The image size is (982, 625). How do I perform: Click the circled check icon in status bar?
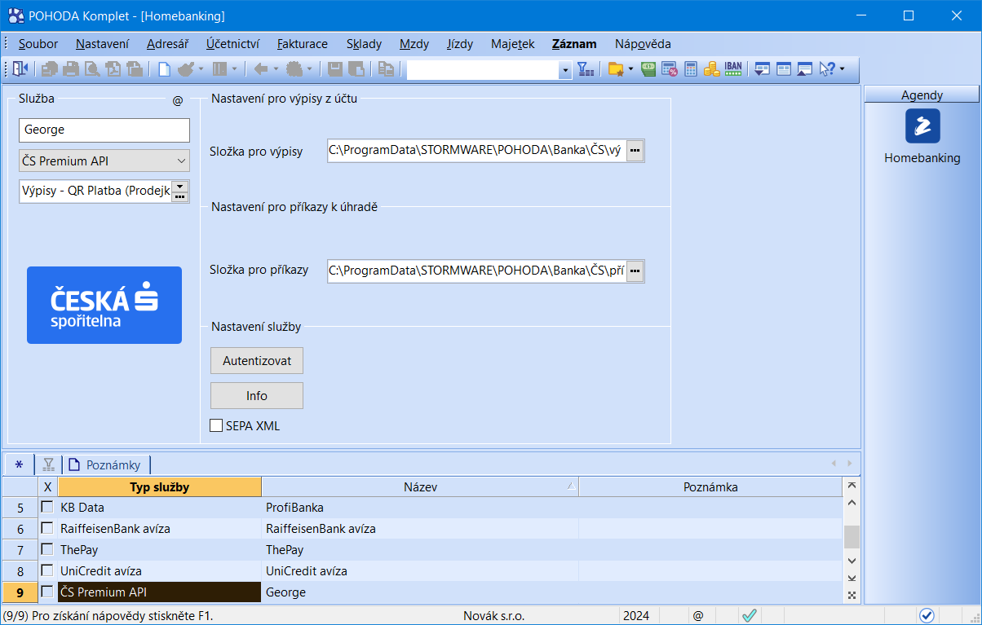927,616
